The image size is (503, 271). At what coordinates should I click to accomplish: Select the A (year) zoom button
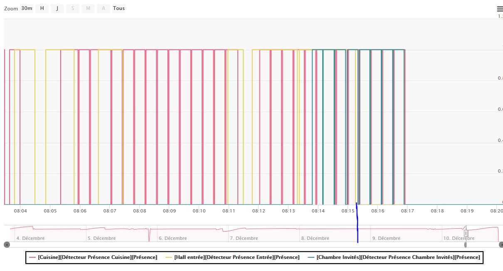(x=104, y=8)
